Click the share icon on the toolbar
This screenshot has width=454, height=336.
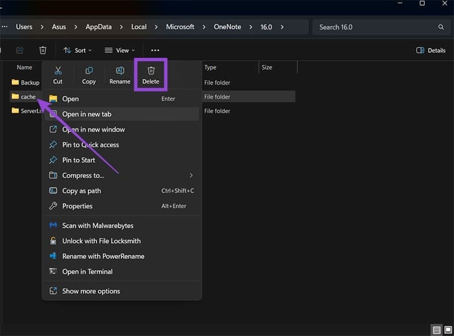pyautogui.click(x=20, y=50)
